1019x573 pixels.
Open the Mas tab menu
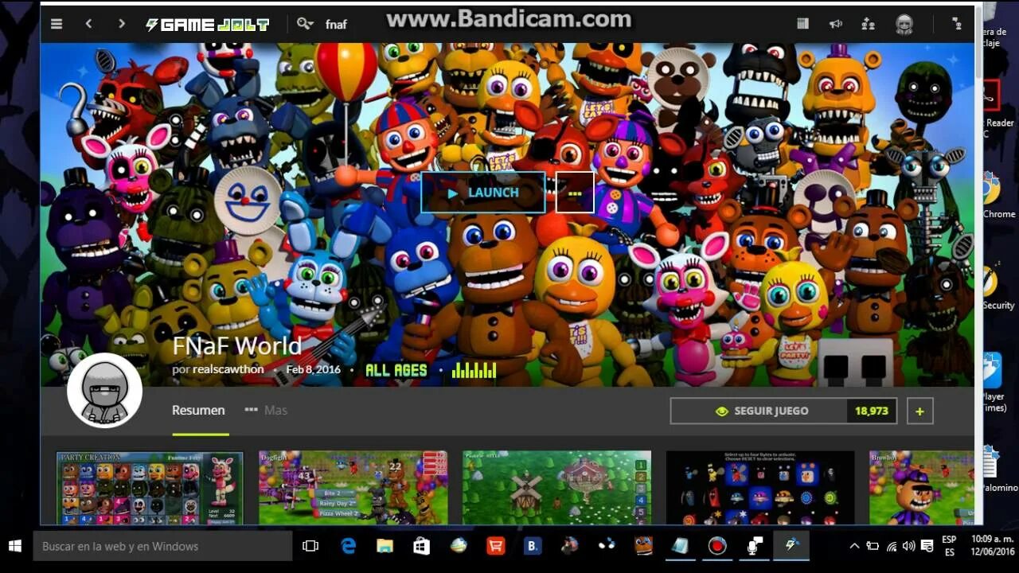[266, 411]
